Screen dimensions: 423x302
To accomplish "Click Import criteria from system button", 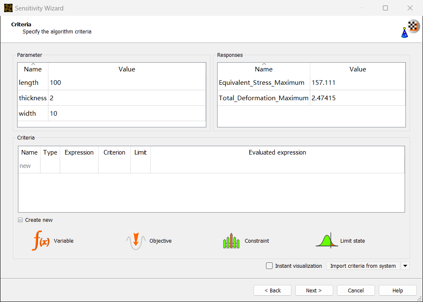I will point(363,266).
